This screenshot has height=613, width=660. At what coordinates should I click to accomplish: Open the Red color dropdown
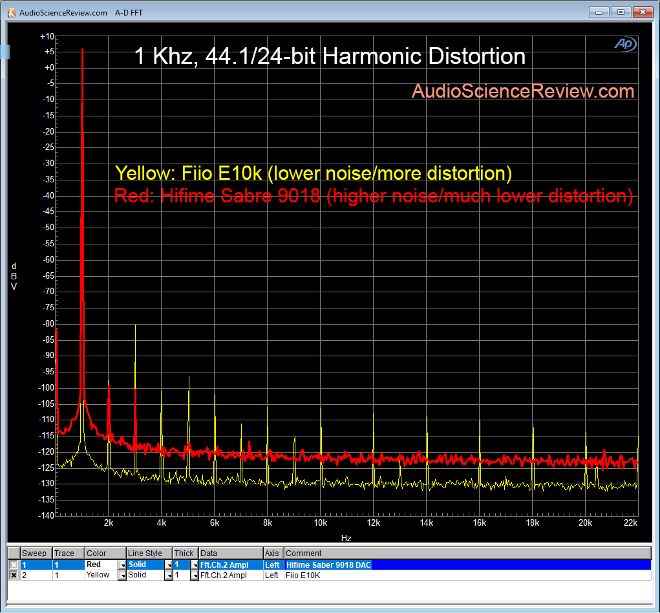click(122, 565)
